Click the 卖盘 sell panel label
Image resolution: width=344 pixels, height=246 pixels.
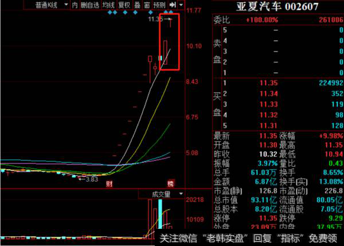pyautogui.click(x=217, y=52)
